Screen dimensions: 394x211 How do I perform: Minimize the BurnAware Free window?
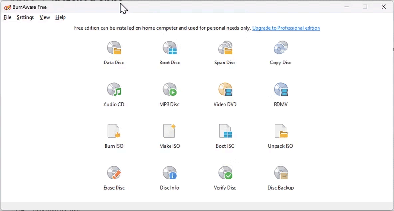coord(347,7)
